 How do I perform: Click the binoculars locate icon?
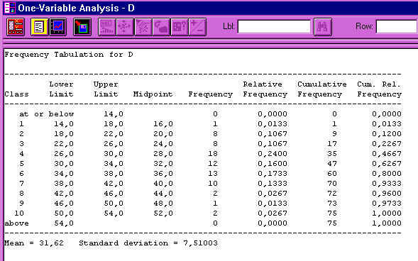pyautogui.click(x=323, y=27)
